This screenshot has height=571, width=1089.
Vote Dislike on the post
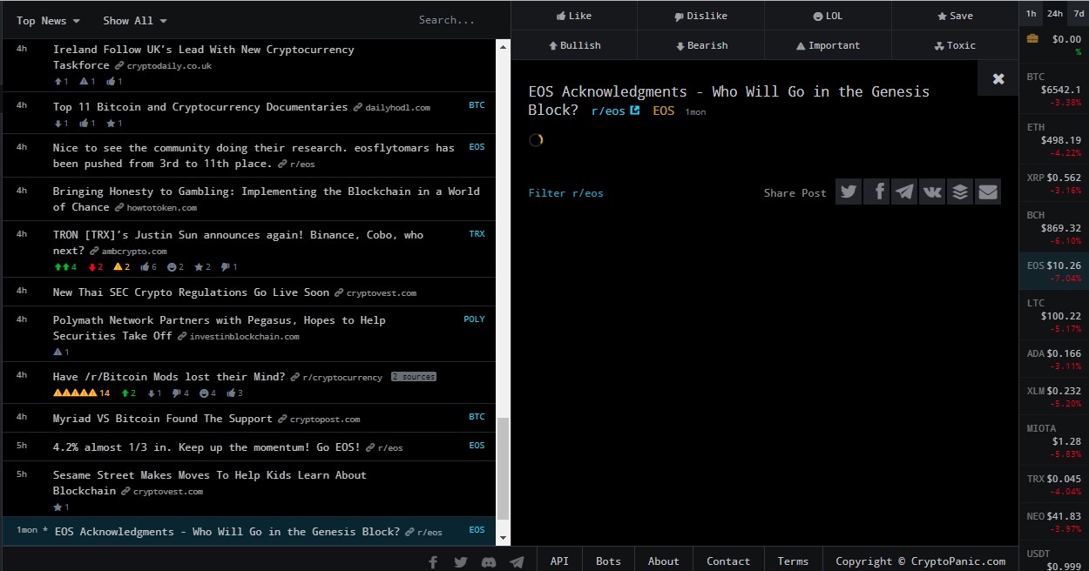coord(701,16)
